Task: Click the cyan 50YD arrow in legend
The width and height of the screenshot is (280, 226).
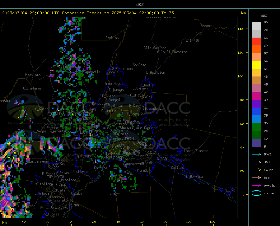Action: [x=256, y=154]
